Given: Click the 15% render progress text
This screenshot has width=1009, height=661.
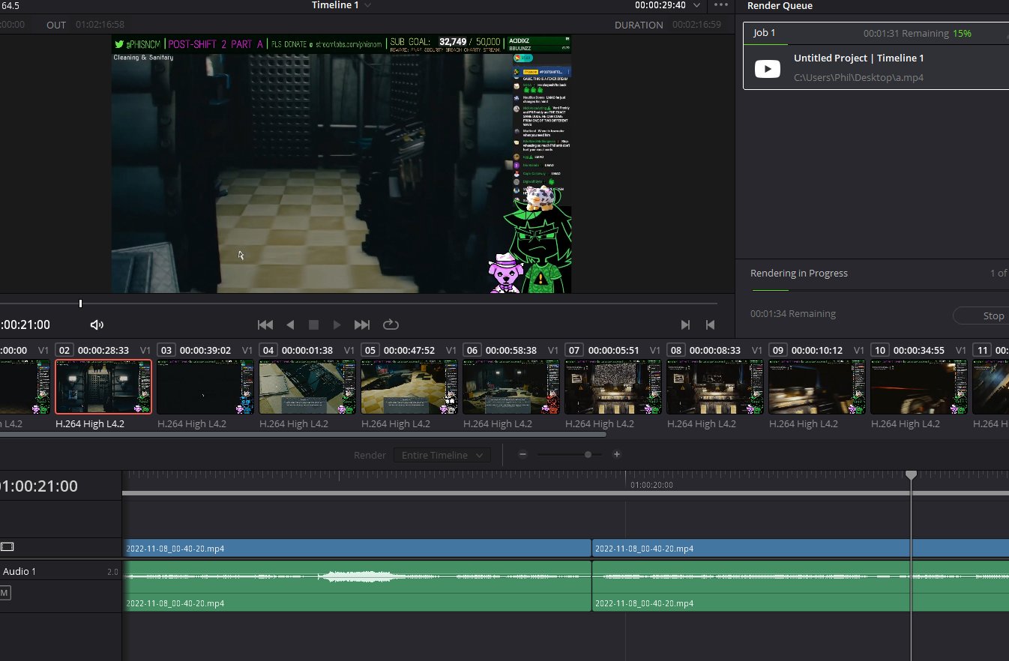Looking at the screenshot, I should [x=962, y=34].
